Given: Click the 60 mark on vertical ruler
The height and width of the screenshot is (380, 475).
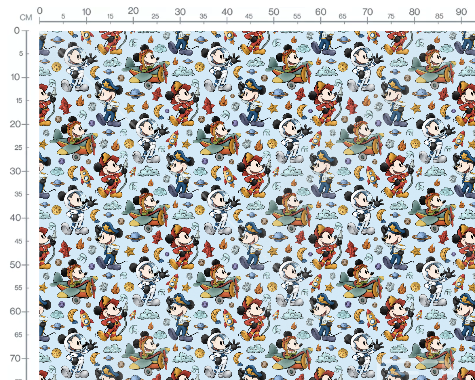Looking at the screenshot, I should pyautogui.click(x=15, y=311).
